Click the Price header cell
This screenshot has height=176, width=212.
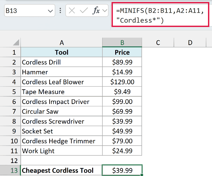click(122, 52)
